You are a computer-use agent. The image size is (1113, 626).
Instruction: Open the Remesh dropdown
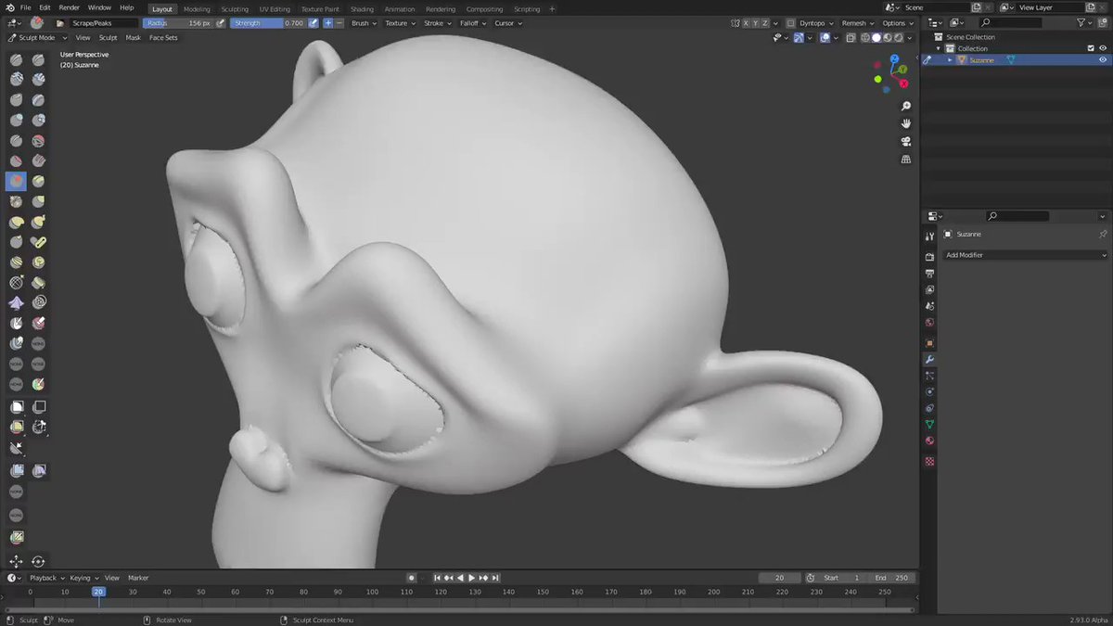857,23
